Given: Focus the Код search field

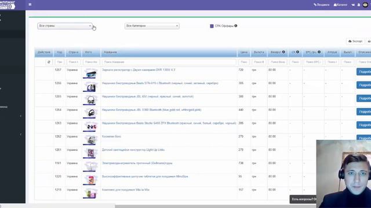Looking at the screenshot, I should (x=59, y=62).
